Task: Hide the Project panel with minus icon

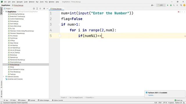Action: point(47,9)
